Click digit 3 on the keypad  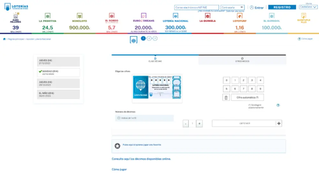252,80
